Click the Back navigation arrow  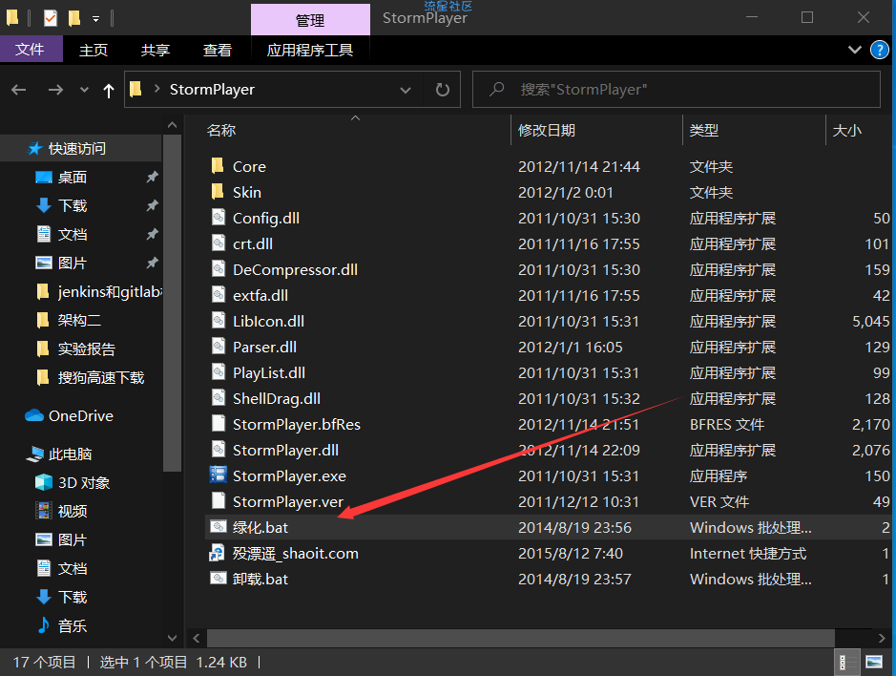pos(19,90)
